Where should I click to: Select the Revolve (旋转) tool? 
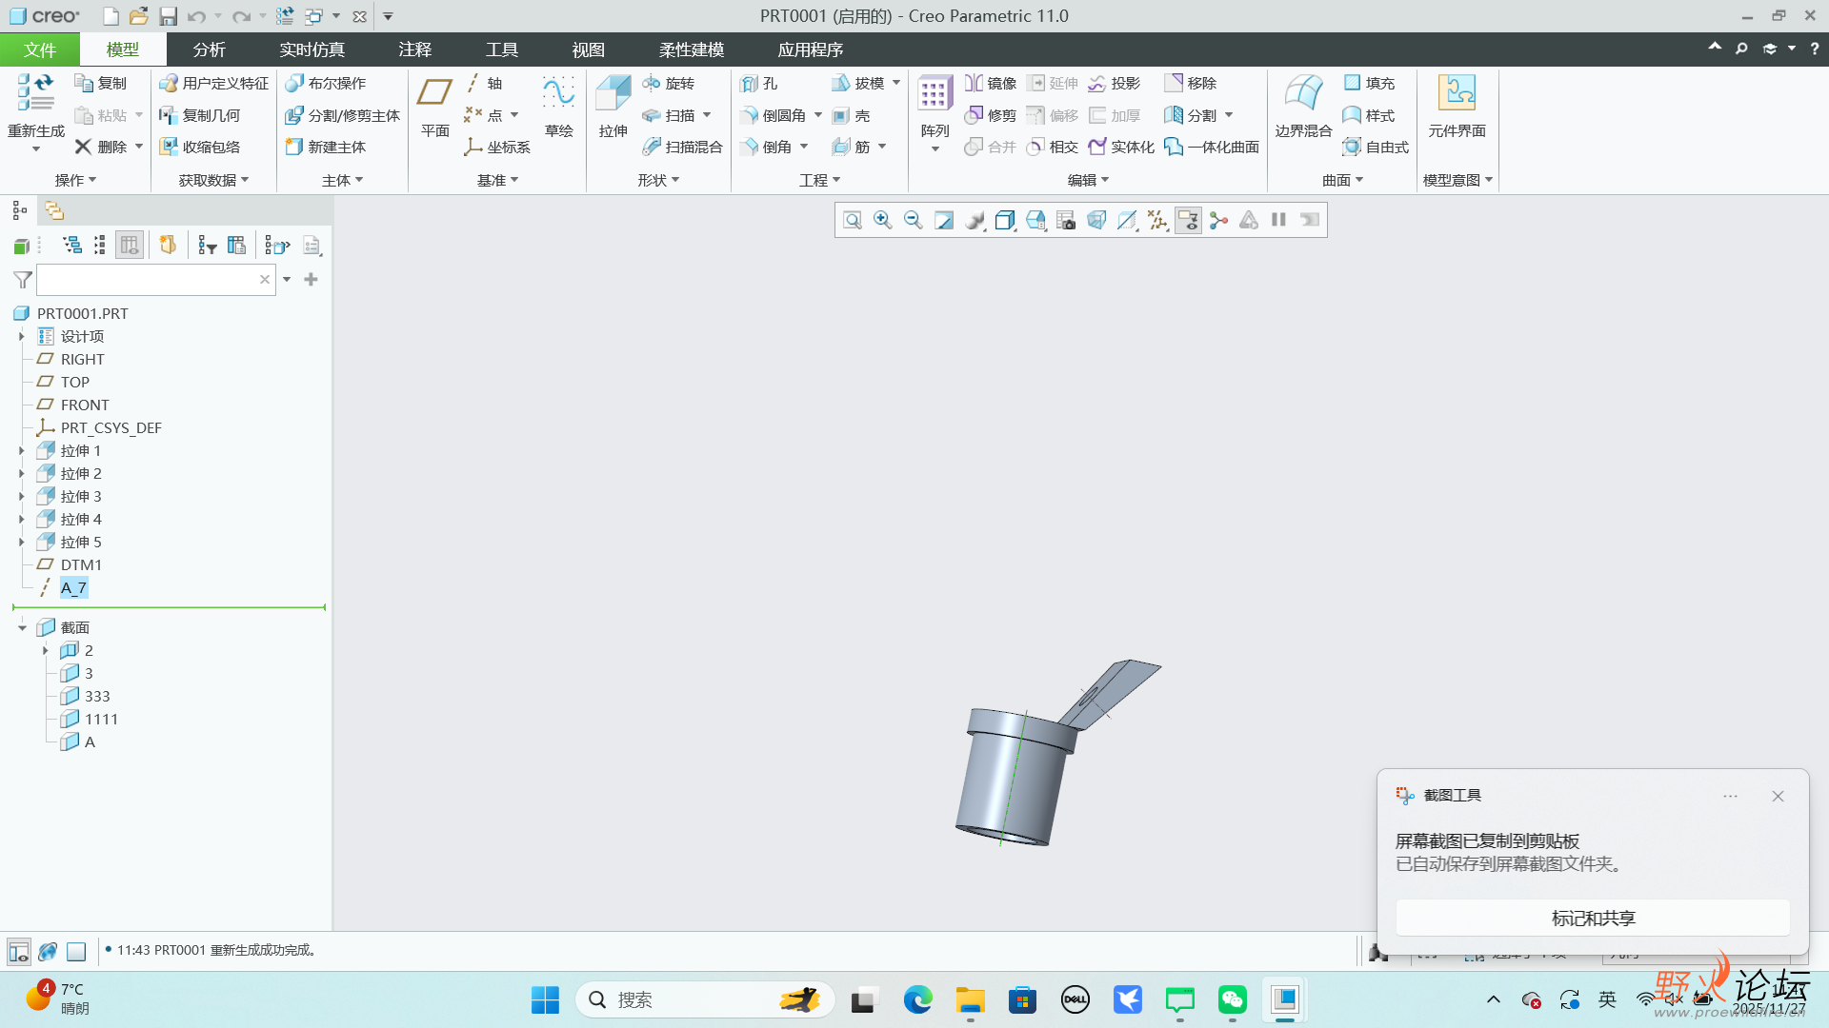[669, 84]
